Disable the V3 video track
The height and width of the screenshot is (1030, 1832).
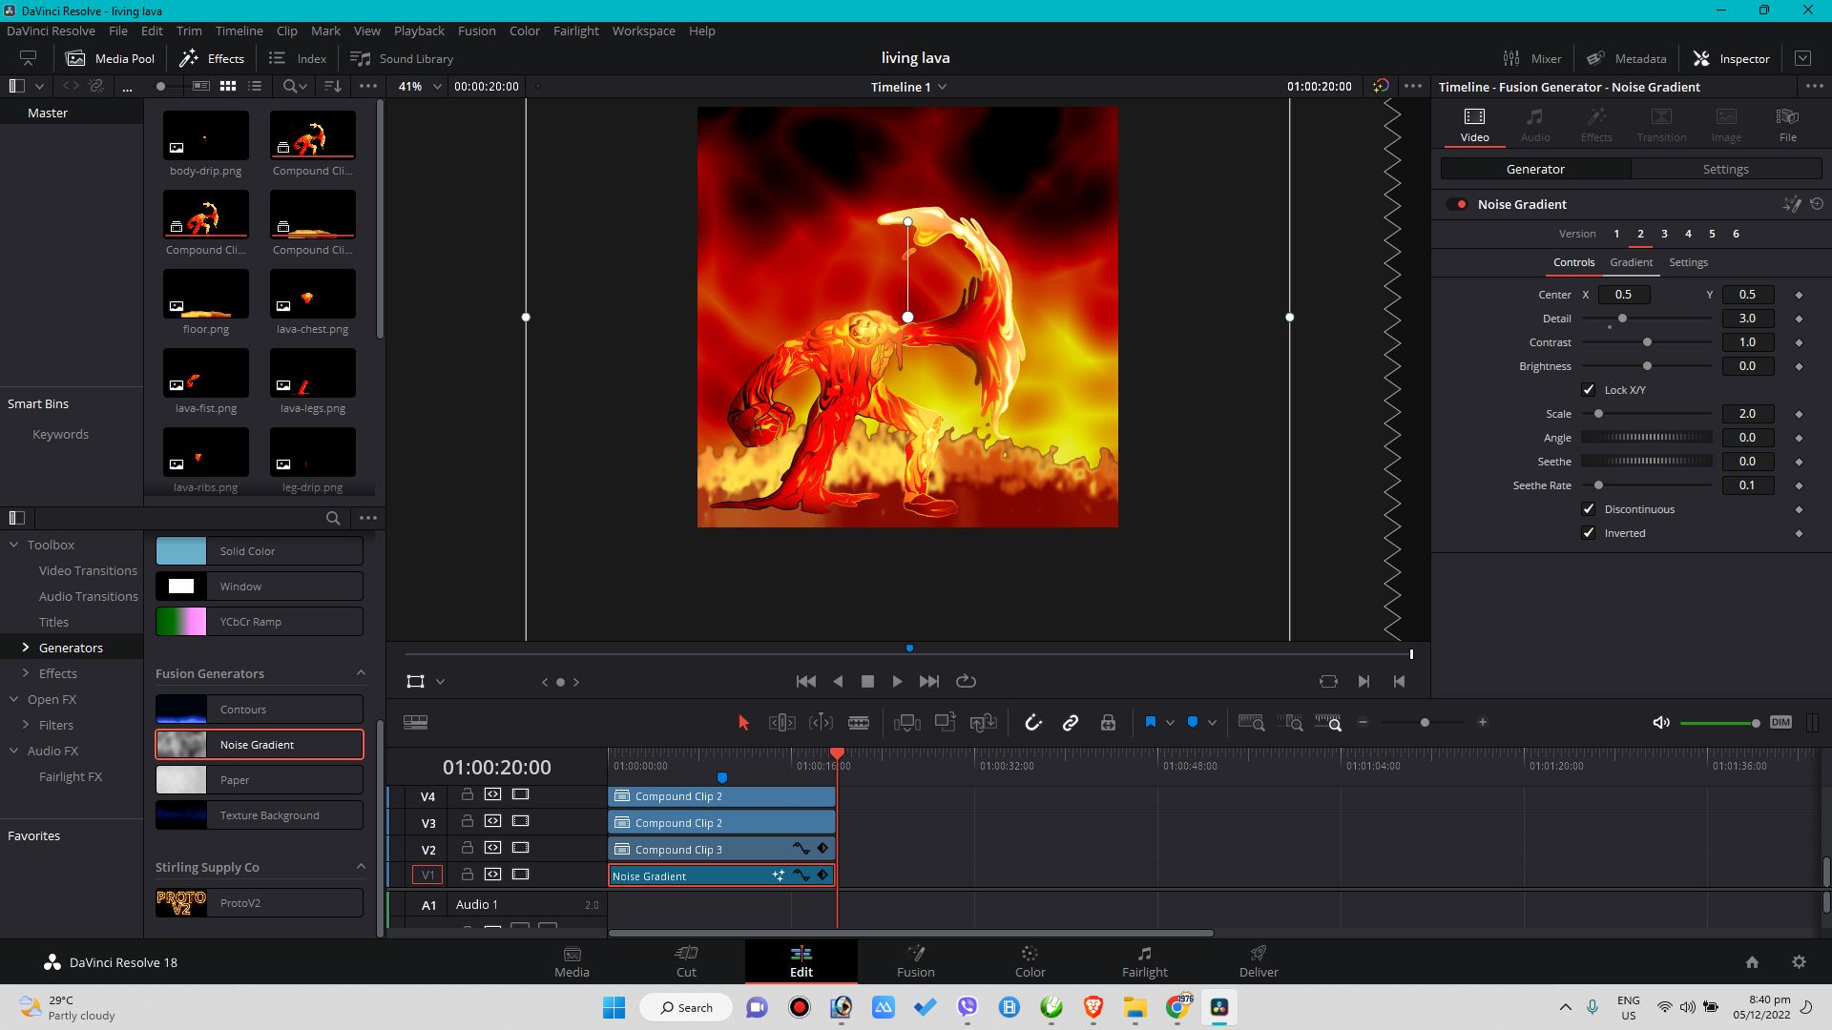(520, 821)
